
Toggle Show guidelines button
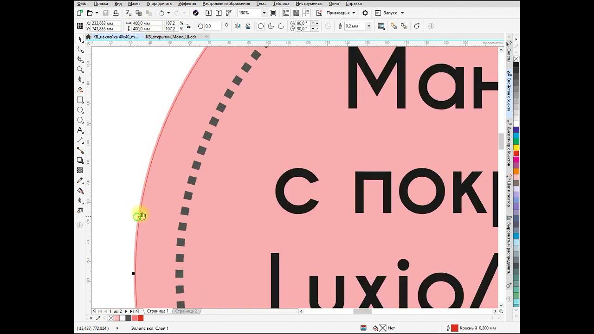[306, 13]
